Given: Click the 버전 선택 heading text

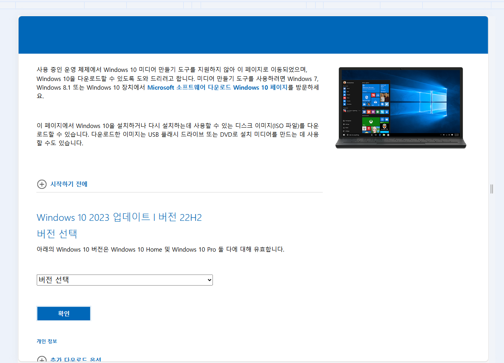Looking at the screenshot, I should coord(57,233).
